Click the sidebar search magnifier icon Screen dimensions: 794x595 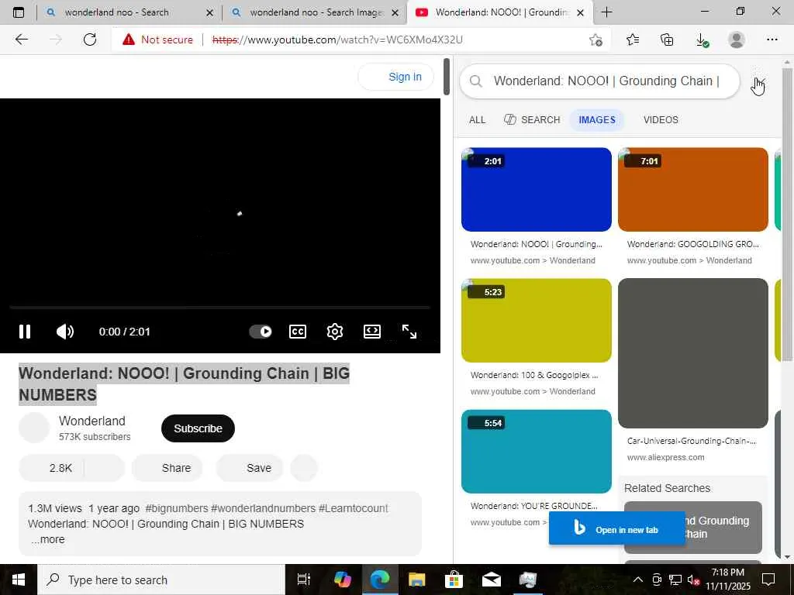click(475, 81)
